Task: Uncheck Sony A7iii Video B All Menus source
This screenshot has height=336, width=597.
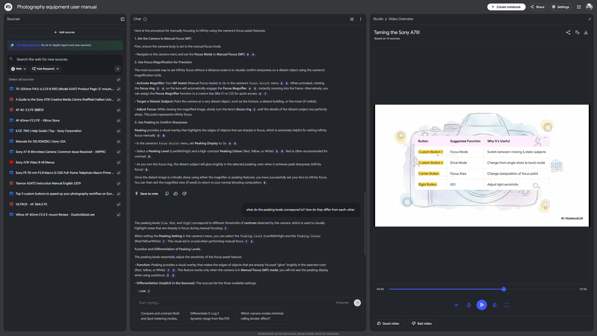Action: point(119,163)
